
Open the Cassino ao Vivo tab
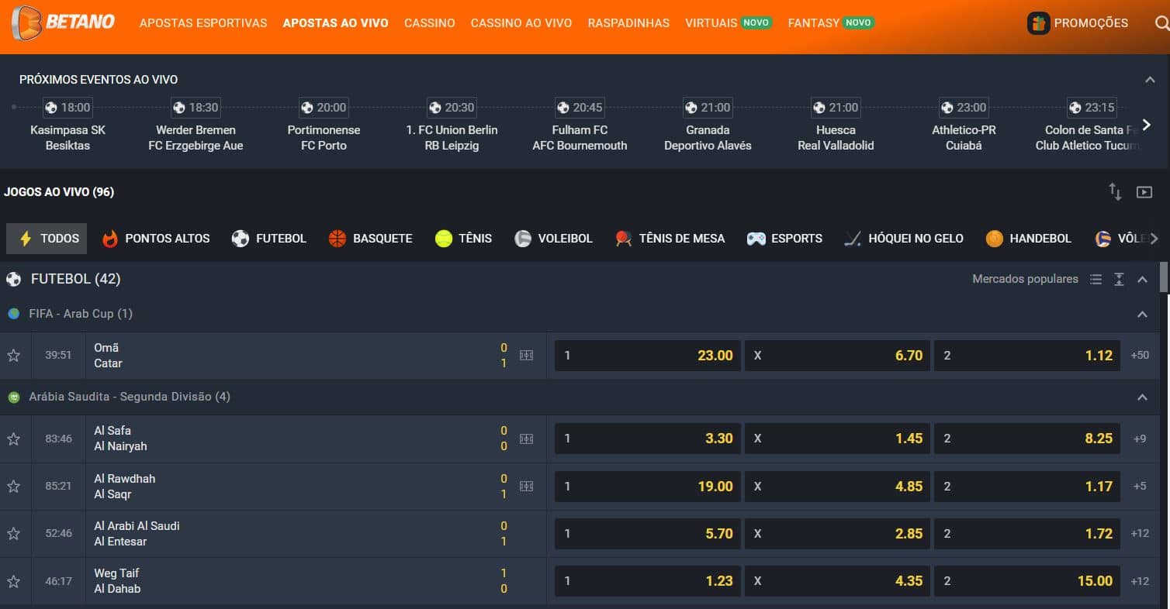[x=521, y=23]
